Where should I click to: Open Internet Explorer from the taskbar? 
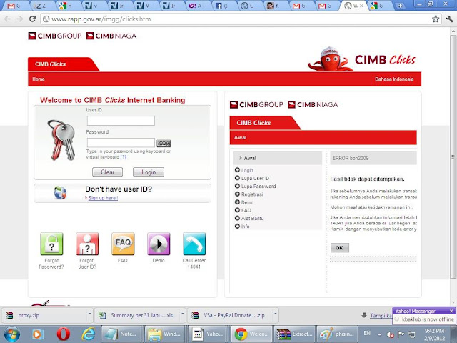[x=88, y=334]
